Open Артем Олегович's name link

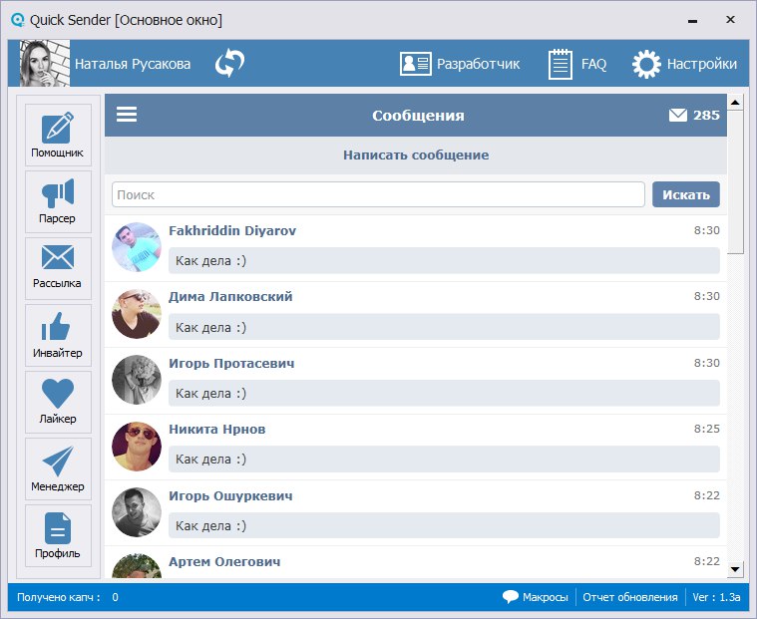point(224,561)
